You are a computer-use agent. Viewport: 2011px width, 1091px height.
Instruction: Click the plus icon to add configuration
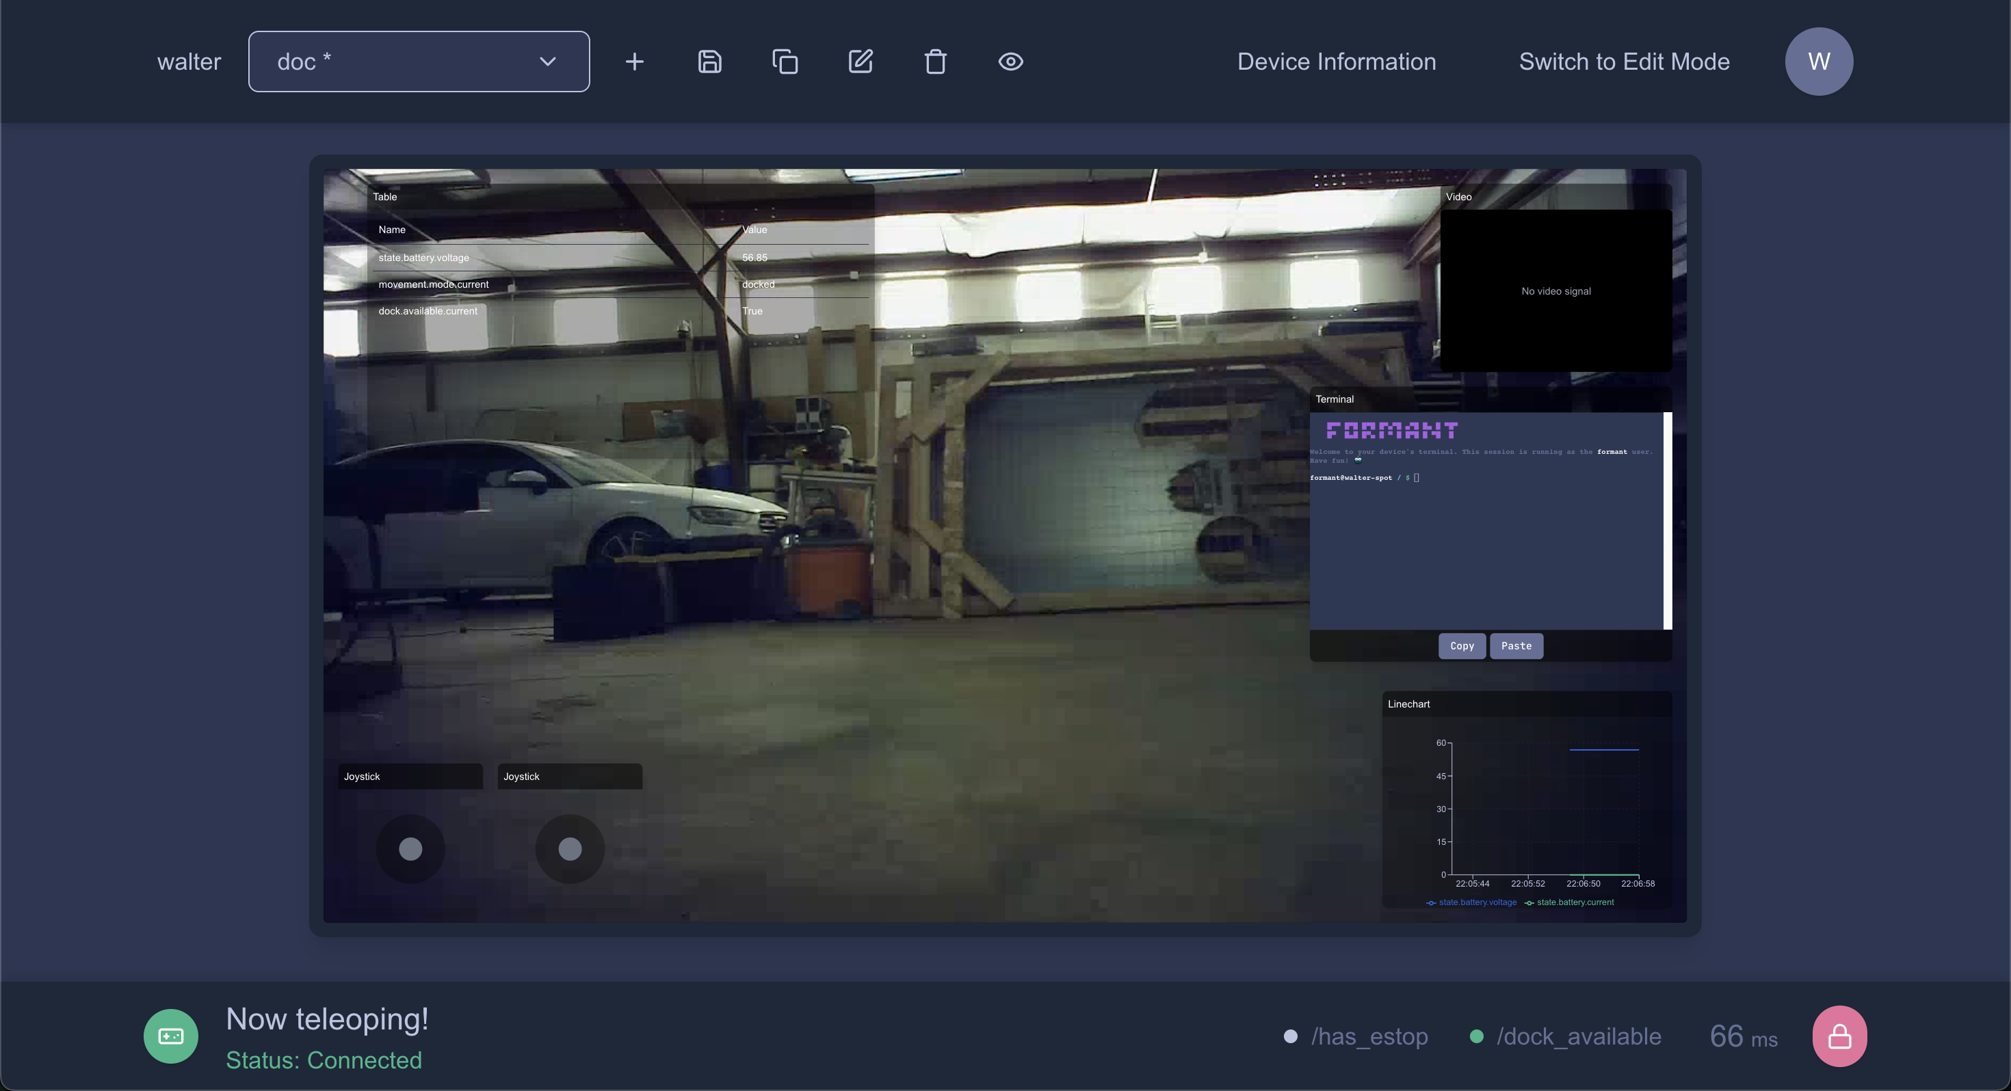(x=635, y=62)
